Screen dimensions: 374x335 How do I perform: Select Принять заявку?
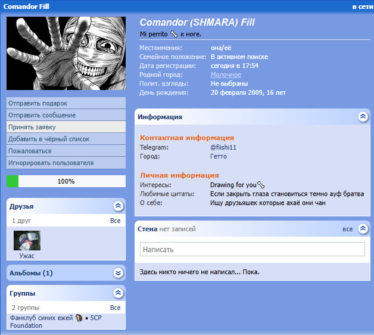pyautogui.click(x=66, y=127)
